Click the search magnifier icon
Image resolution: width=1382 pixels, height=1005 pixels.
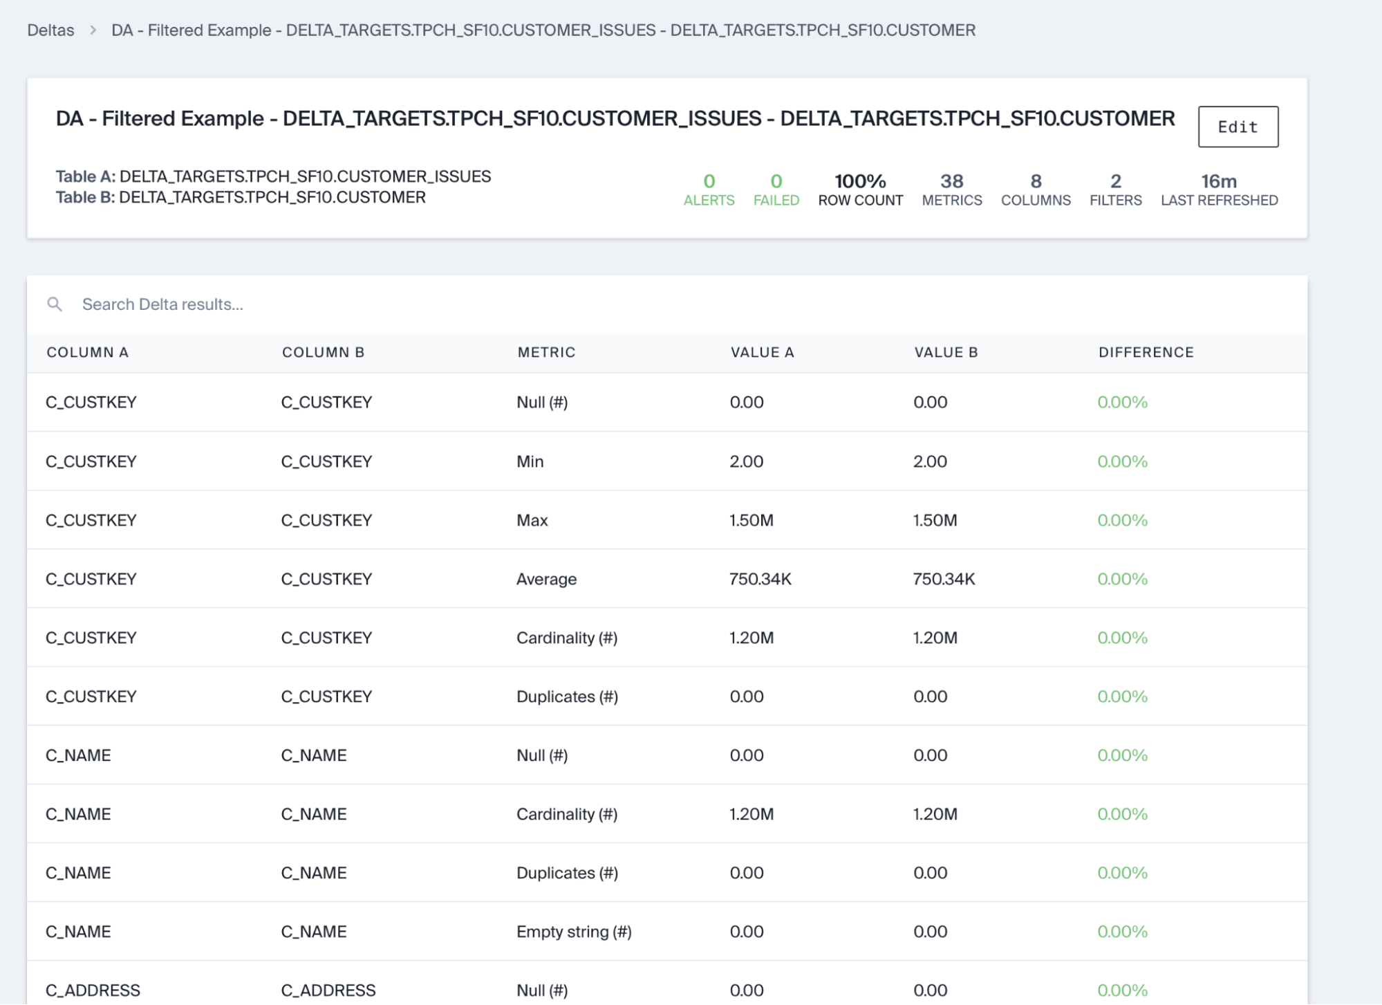point(55,304)
